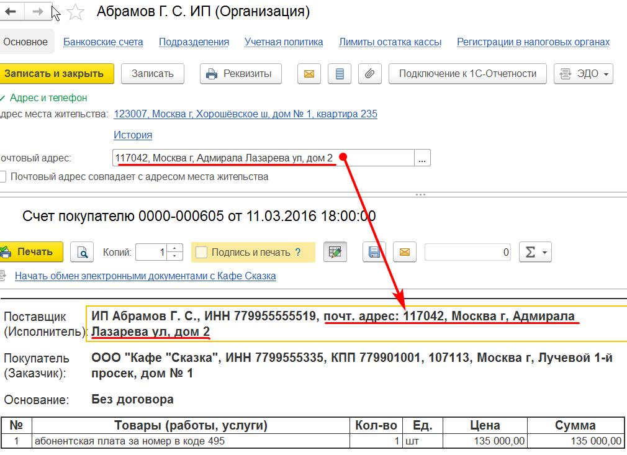627x455 pixels.
Task: Open the list report icon button
Action: click(x=340, y=74)
